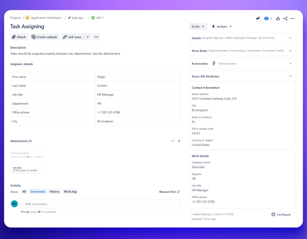Open the To Do status dropdown
This screenshot has width=307, height=239.
(x=198, y=26)
